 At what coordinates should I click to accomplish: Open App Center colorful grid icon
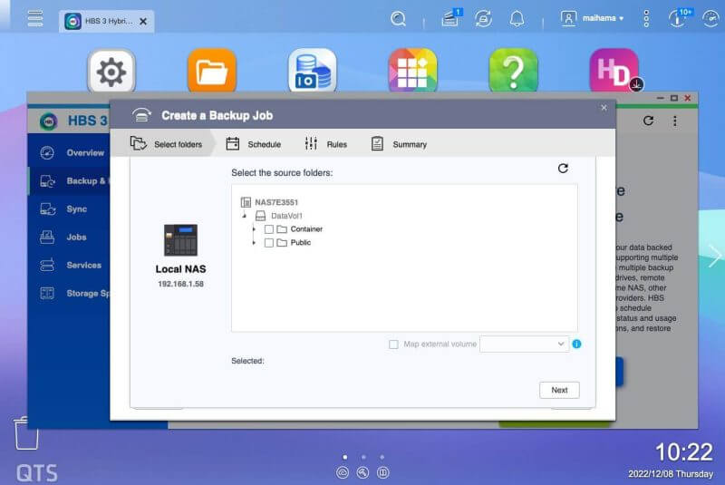coord(413,72)
